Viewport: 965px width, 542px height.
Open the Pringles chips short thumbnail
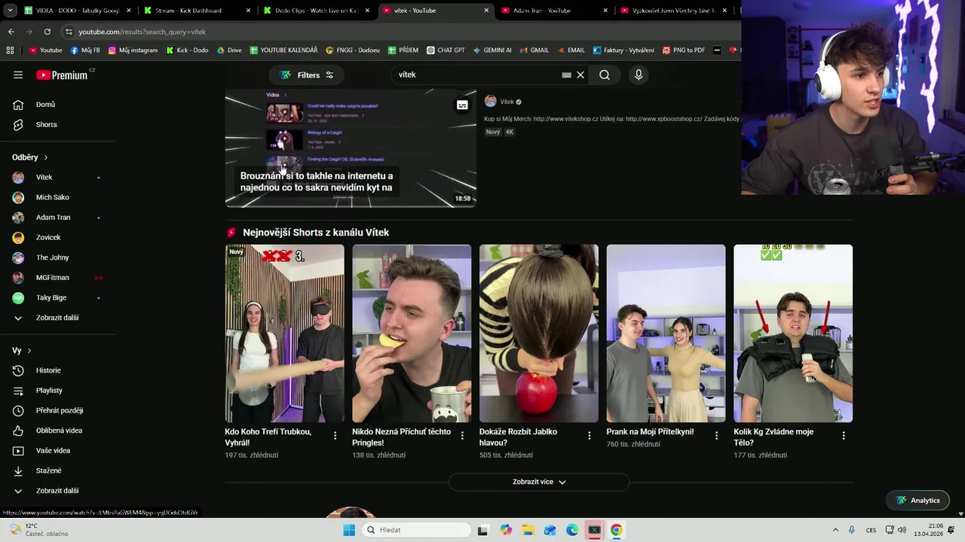(412, 333)
